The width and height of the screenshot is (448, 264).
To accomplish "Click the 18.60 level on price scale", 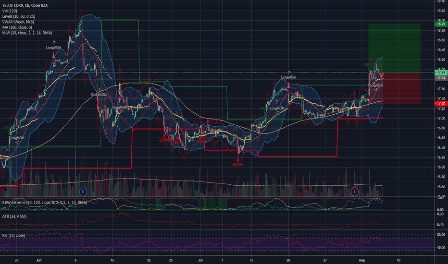I will [x=441, y=40].
